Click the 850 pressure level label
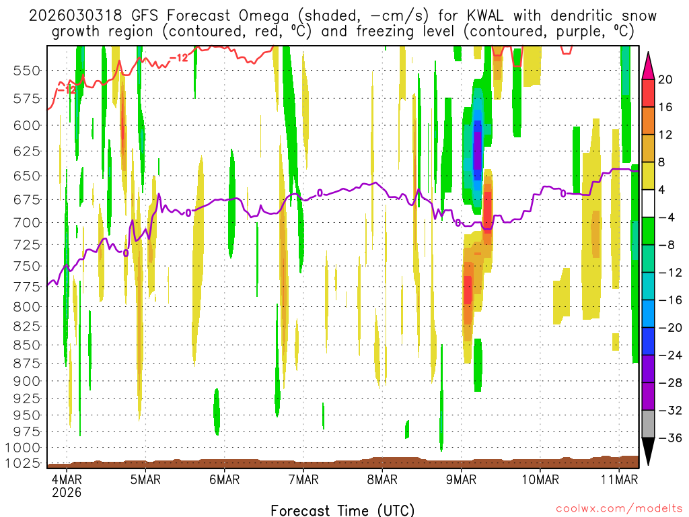 pos(27,345)
